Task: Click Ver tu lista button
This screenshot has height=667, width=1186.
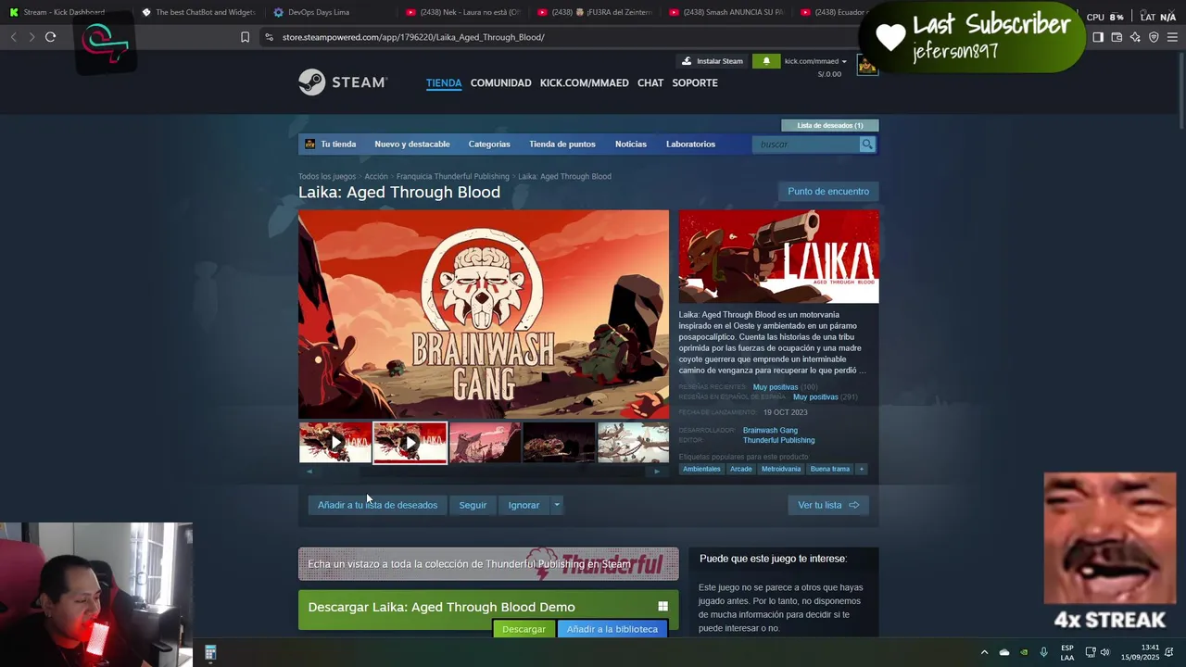Action: click(828, 505)
